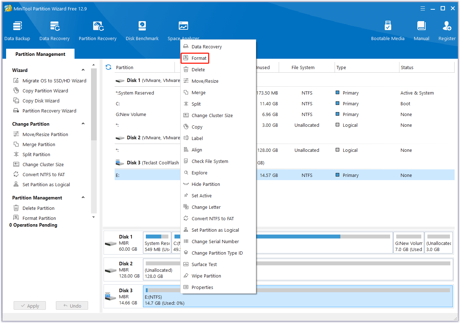Select the E: partition row on Disk 3
460x323 pixels.
[x=284, y=175]
